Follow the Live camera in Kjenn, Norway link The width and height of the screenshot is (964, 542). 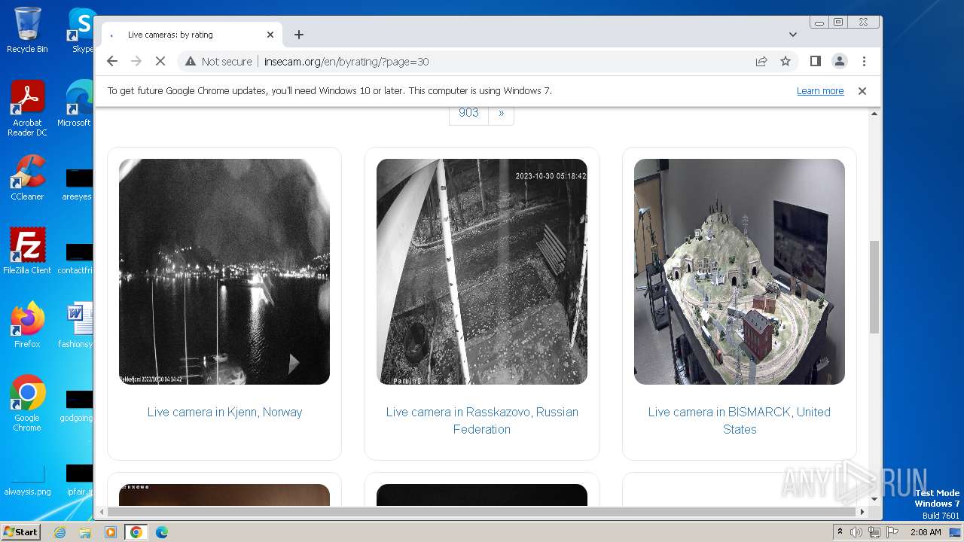point(224,413)
